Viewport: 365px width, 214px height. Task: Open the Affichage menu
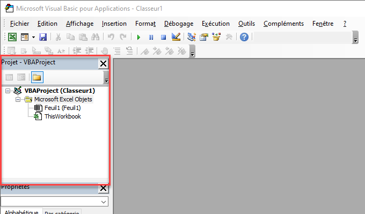coord(80,24)
